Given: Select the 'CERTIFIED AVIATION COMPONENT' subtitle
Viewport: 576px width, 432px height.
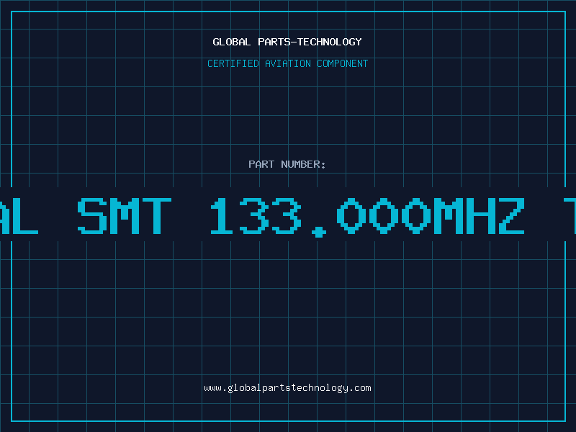Looking at the screenshot, I should click(287, 63).
